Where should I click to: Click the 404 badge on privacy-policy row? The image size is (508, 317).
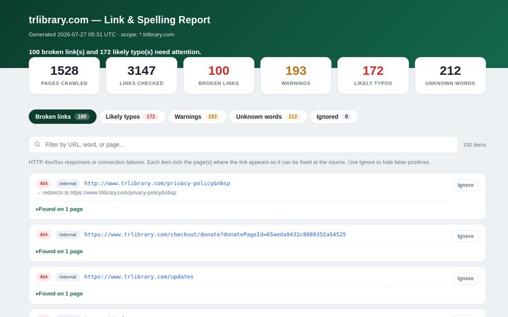tap(43, 183)
